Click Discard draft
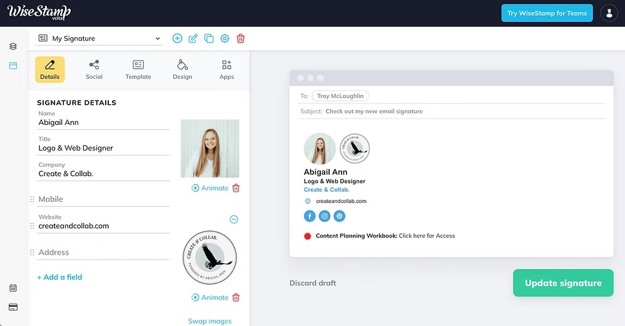Screen dimensions: 625x326 (x=313, y=283)
